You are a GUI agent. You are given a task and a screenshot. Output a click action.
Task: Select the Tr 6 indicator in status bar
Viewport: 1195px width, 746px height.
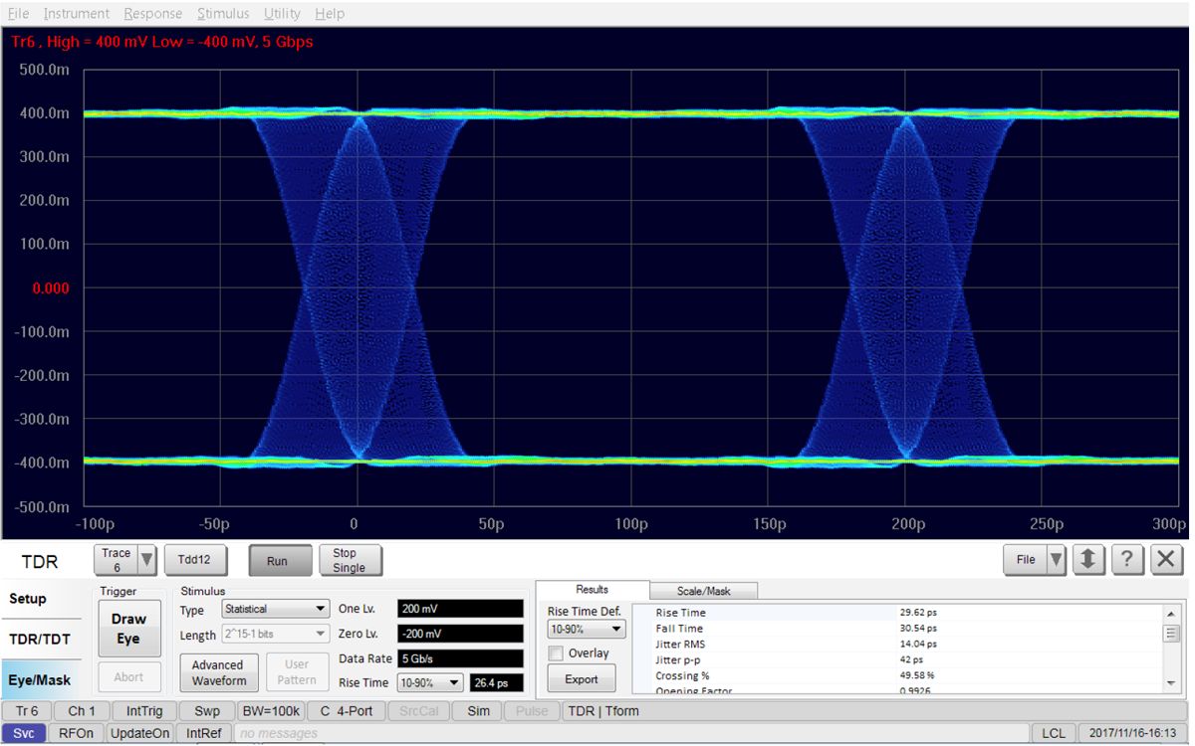click(26, 710)
